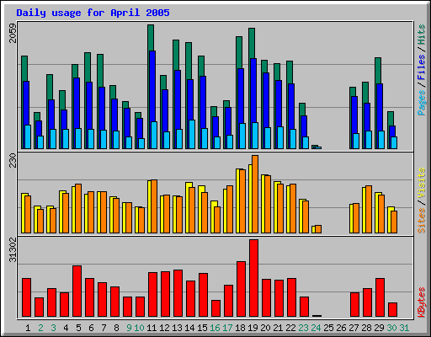
Task: Click the orange visits bar for day 14
Action: tap(192, 210)
